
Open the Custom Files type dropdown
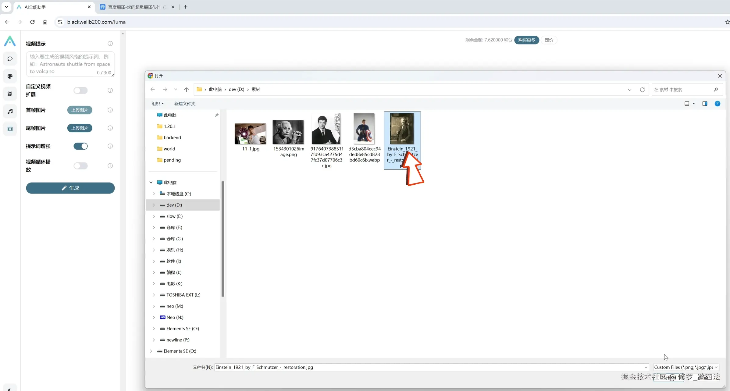coord(685,367)
